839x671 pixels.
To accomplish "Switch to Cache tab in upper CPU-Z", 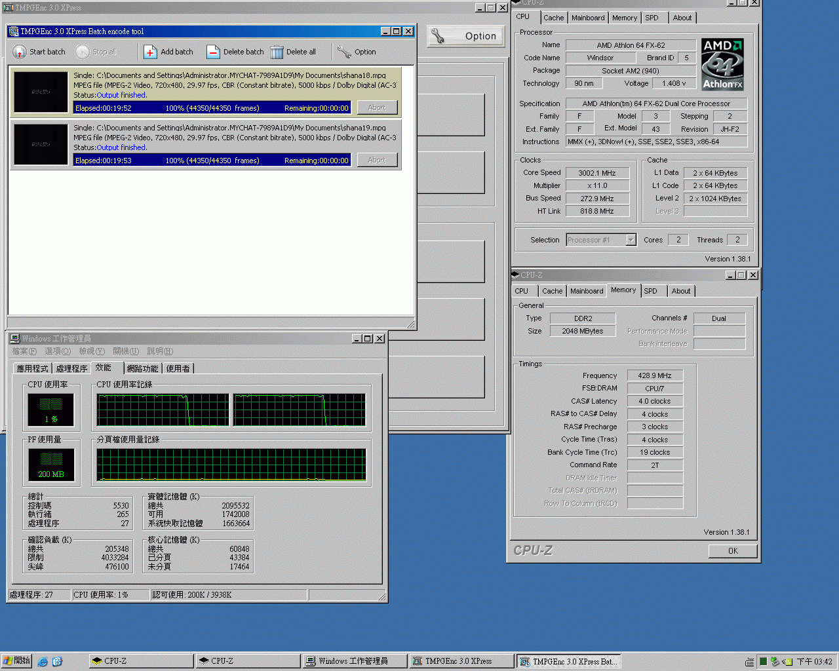I will (x=553, y=18).
